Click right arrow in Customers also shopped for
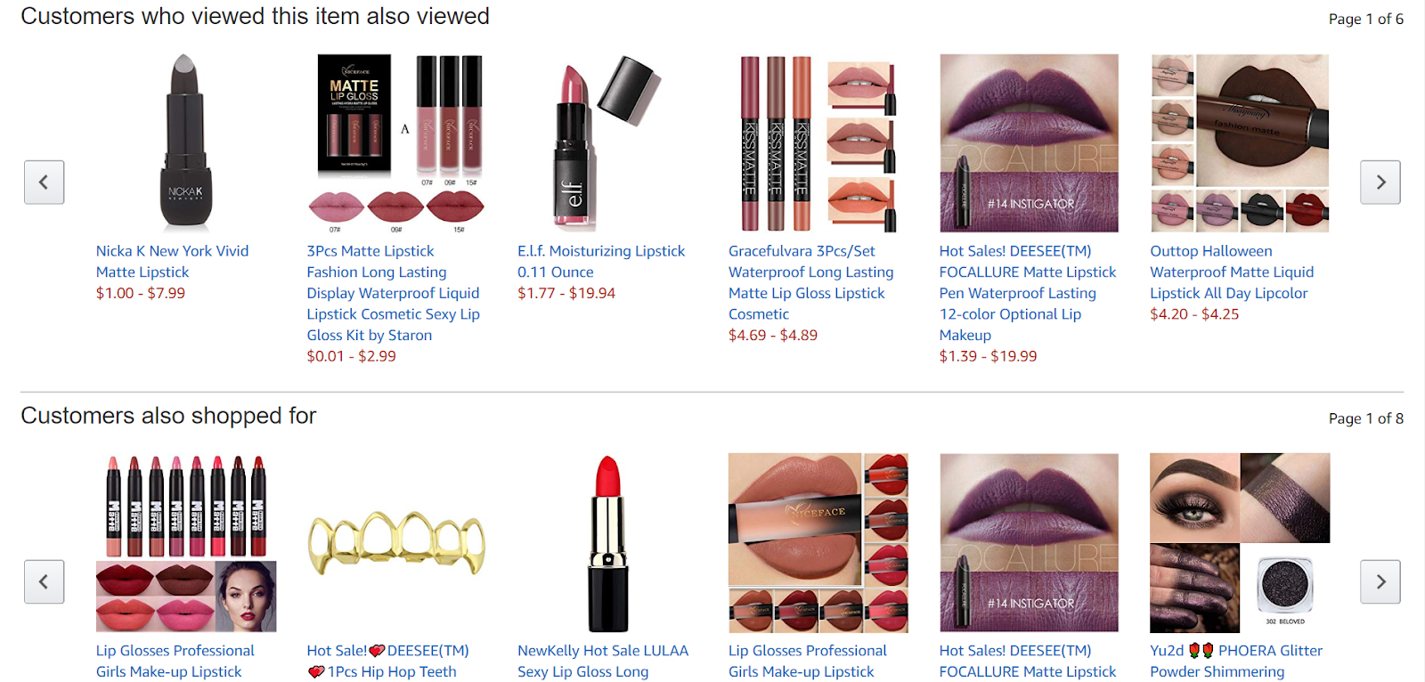Screen dimensions: 1425x682 1380,581
